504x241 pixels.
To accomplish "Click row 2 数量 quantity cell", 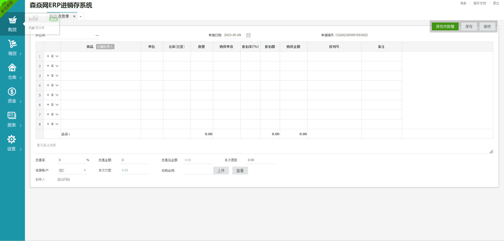I will [x=202, y=66].
